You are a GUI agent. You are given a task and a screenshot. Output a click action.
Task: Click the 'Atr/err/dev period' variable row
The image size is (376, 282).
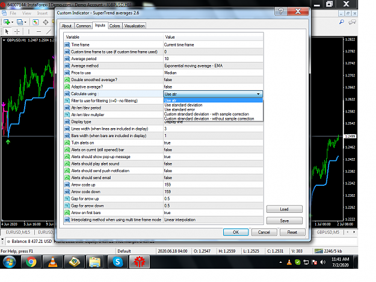click(x=114, y=108)
